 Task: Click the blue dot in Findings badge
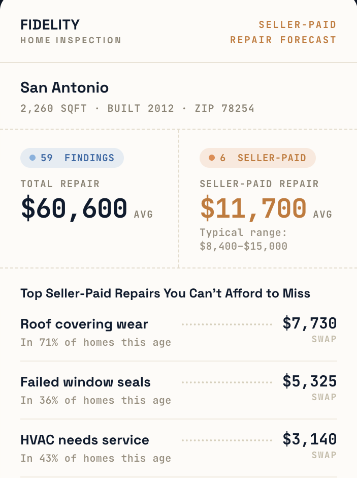[33, 158]
